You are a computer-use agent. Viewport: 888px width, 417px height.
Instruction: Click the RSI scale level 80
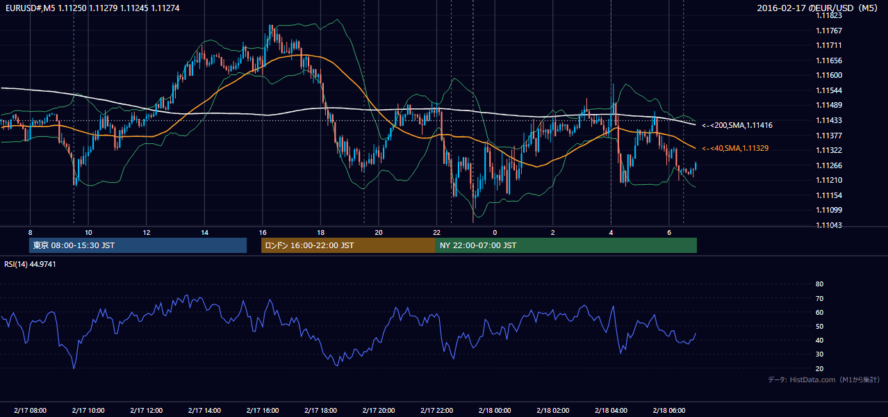819,284
